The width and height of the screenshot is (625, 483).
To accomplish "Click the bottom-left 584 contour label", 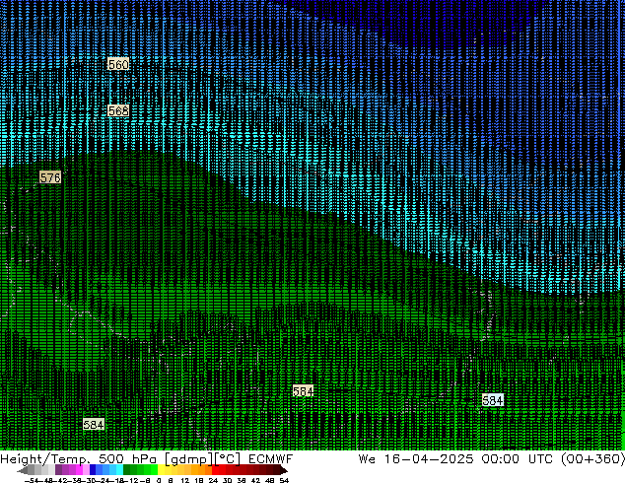I will click(94, 424).
